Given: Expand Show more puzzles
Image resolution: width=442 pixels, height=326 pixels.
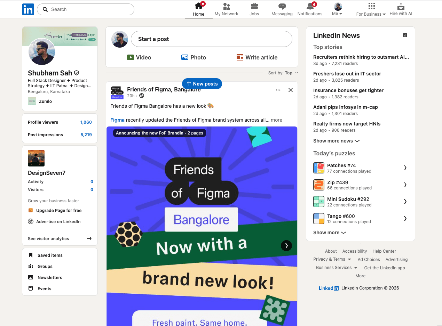Looking at the screenshot, I should click(330, 233).
